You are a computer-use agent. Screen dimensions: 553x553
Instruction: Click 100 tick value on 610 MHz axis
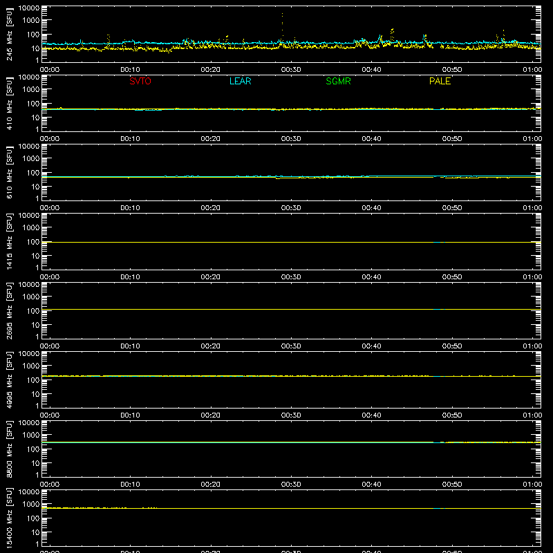[33, 173]
